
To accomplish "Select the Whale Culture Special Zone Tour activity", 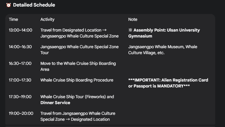I will [79, 50].
